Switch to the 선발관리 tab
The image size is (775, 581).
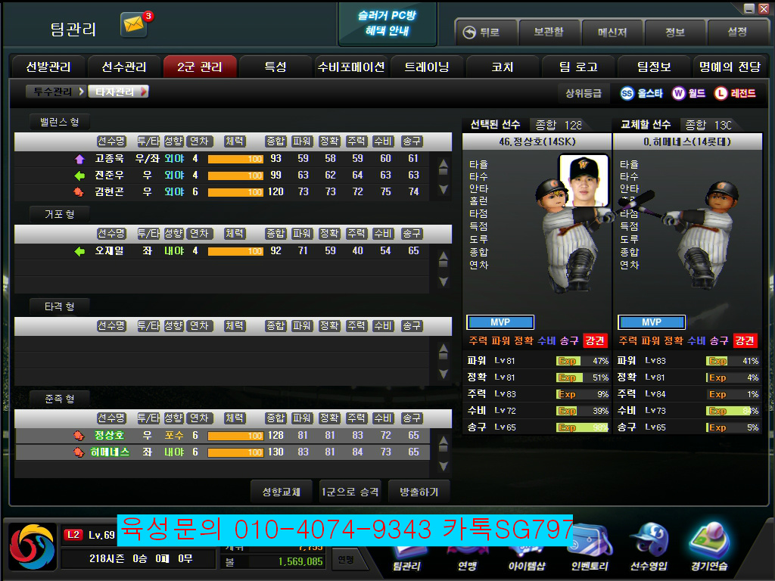tap(48, 67)
